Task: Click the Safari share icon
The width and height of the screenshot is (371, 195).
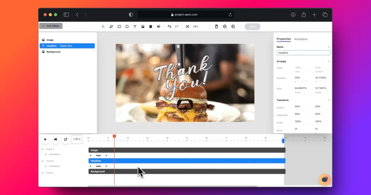Action: coord(304,15)
